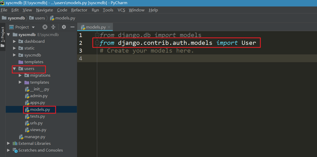Image resolution: width=317 pixels, height=157 pixels.
Task: Select the static folder in tree
Action: [x=30, y=48]
